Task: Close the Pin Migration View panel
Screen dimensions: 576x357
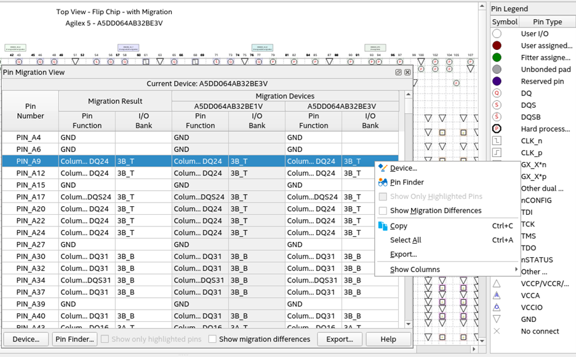Action: (407, 73)
